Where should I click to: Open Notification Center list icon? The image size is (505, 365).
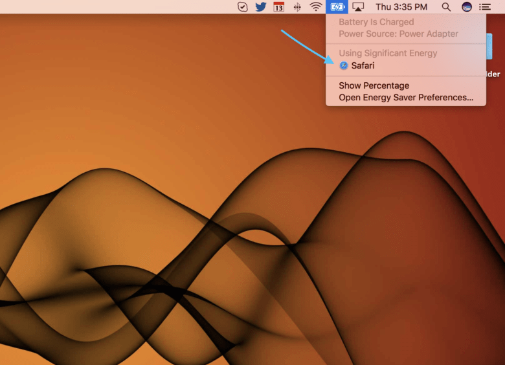[485, 7]
